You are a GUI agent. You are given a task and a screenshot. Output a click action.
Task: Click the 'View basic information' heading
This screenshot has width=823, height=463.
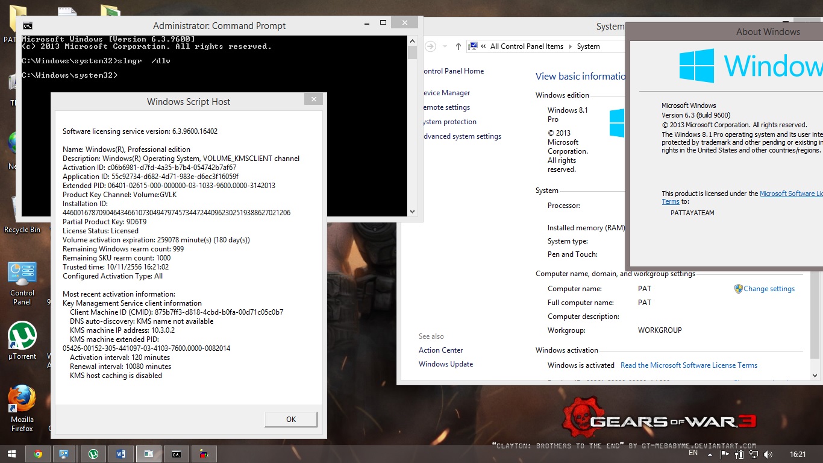click(581, 77)
